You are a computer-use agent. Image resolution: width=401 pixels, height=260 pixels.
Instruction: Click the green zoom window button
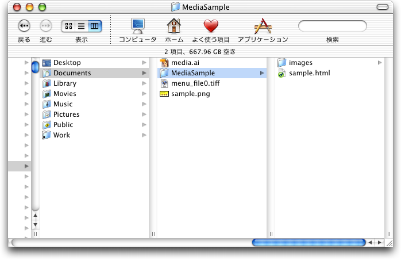42,7
